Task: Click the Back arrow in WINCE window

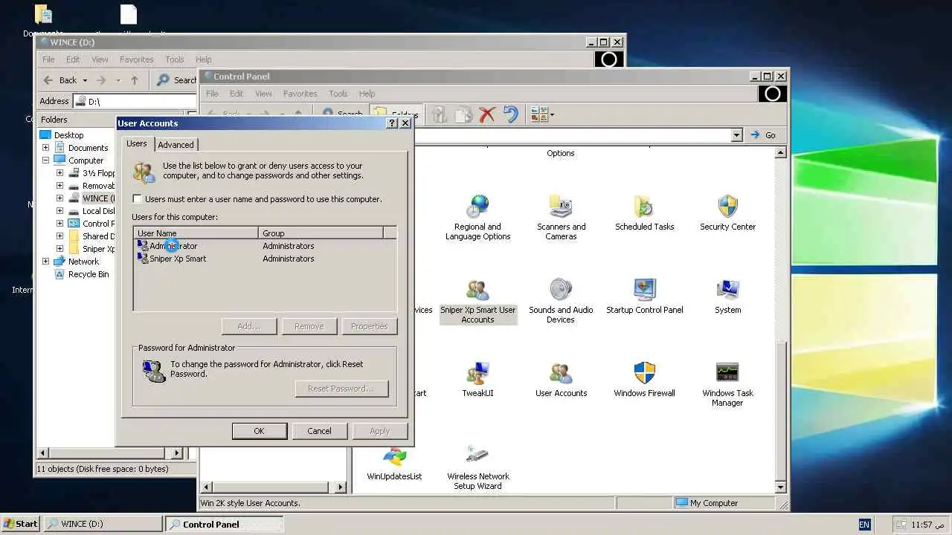Action: (59, 80)
